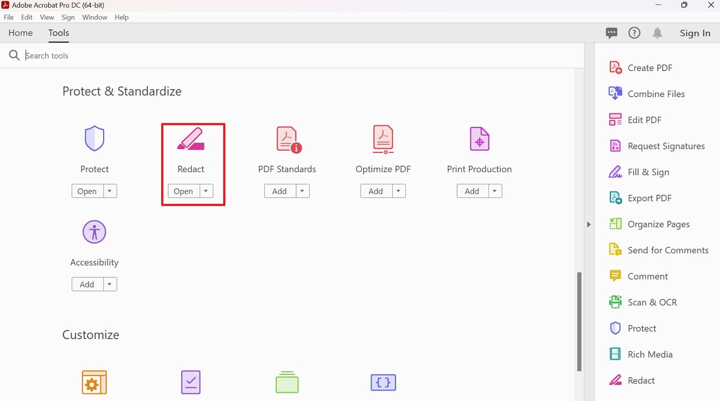Click the Export PDF icon in sidebar

(615, 198)
